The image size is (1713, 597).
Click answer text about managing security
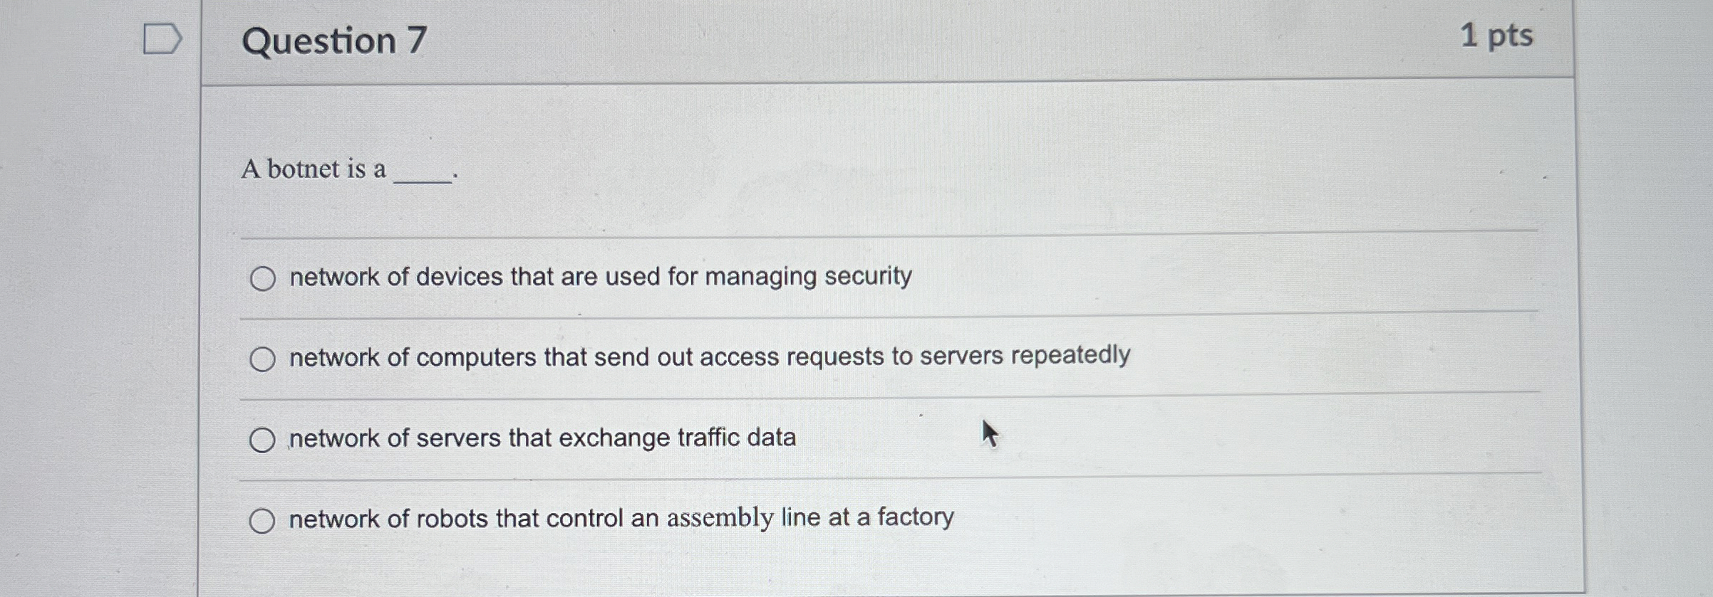tap(599, 277)
